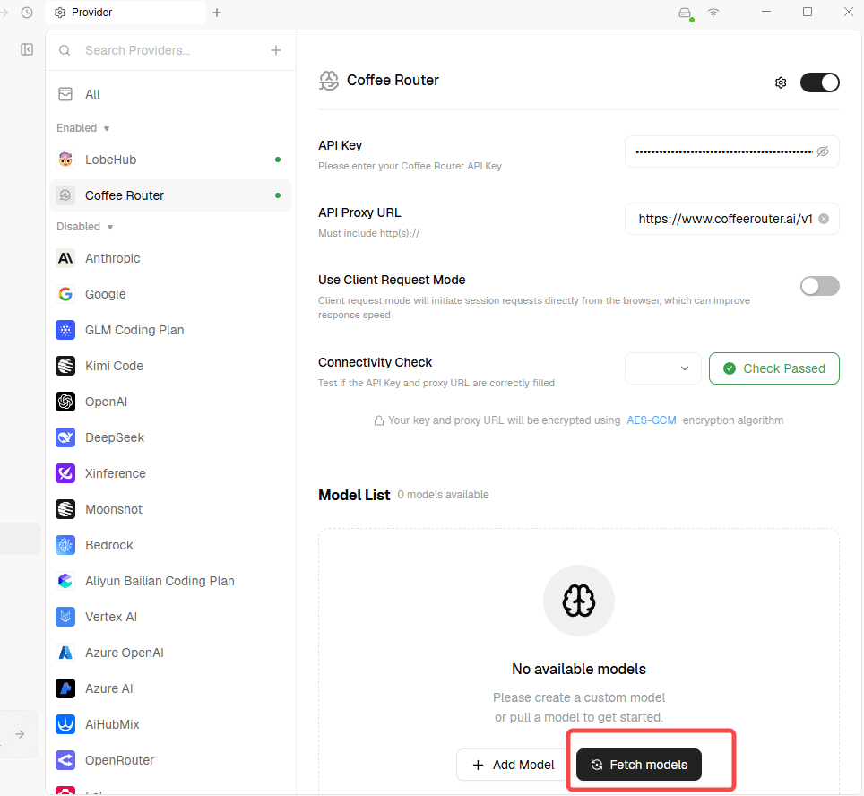Select the DeepSeek provider name
The image size is (864, 796).
(115, 437)
